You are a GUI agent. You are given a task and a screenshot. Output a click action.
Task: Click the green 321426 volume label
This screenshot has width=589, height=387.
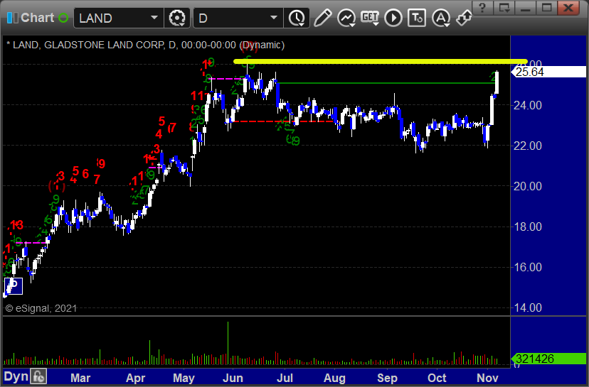[549, 359]
